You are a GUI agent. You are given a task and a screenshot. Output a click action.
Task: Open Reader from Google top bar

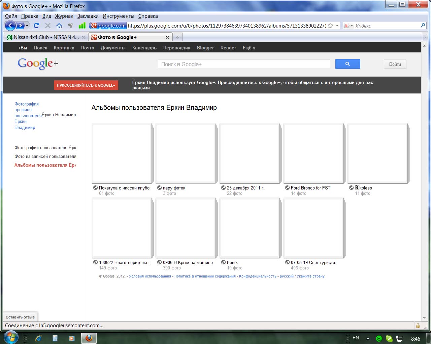[x=228, y=48]
